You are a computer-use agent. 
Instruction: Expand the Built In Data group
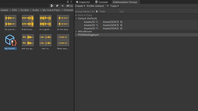[x=76, y=15]
